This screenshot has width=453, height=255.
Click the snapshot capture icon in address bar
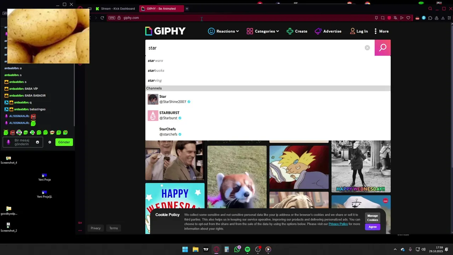pos(383,18)
